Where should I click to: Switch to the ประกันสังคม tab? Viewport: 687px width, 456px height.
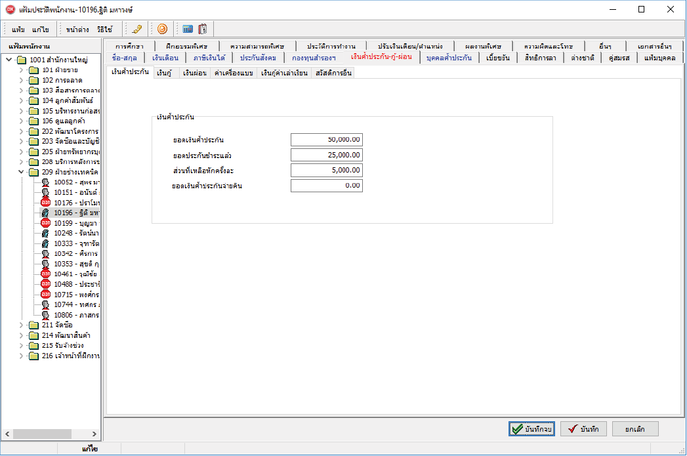pos(258,58)
